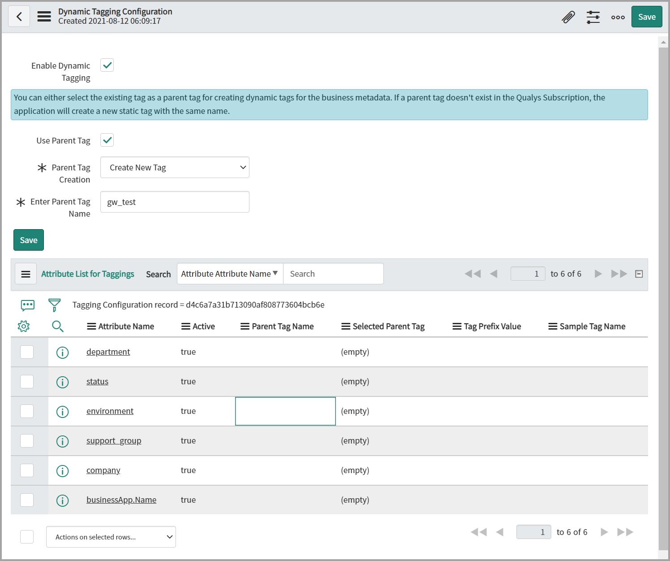Open Actions on selected rows dropdown
The width and height of the screenshot is (670, 561).
click(111, 537)
